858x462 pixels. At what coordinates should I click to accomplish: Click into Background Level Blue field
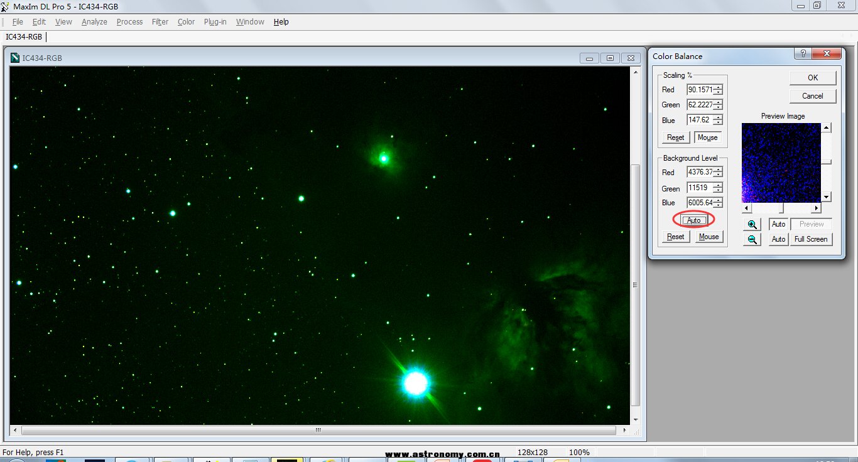[x=700, y=203]
